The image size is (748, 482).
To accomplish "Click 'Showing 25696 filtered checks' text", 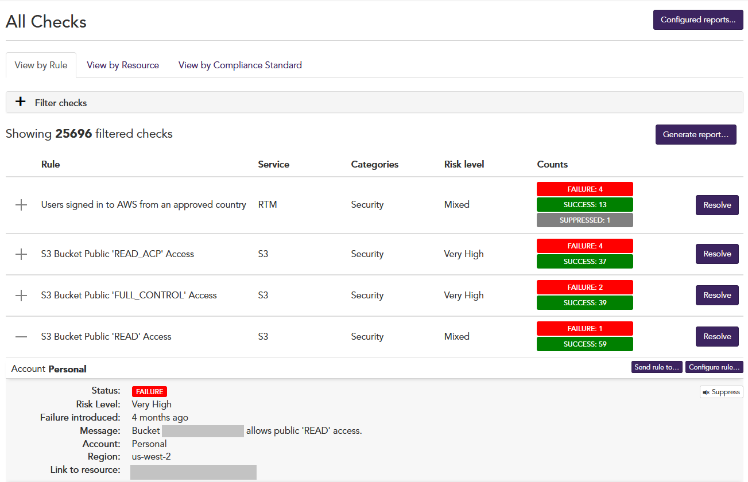I will pyautogui.click(x=89, y=134).
